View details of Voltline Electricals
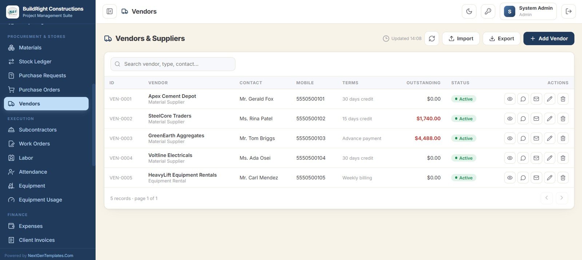Viewport: 582px width, 260px height. pyautogui.click(x=510, y=158)
